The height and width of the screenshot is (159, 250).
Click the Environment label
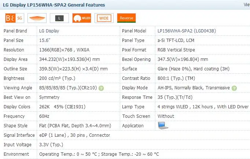click(x=16, y=154)
